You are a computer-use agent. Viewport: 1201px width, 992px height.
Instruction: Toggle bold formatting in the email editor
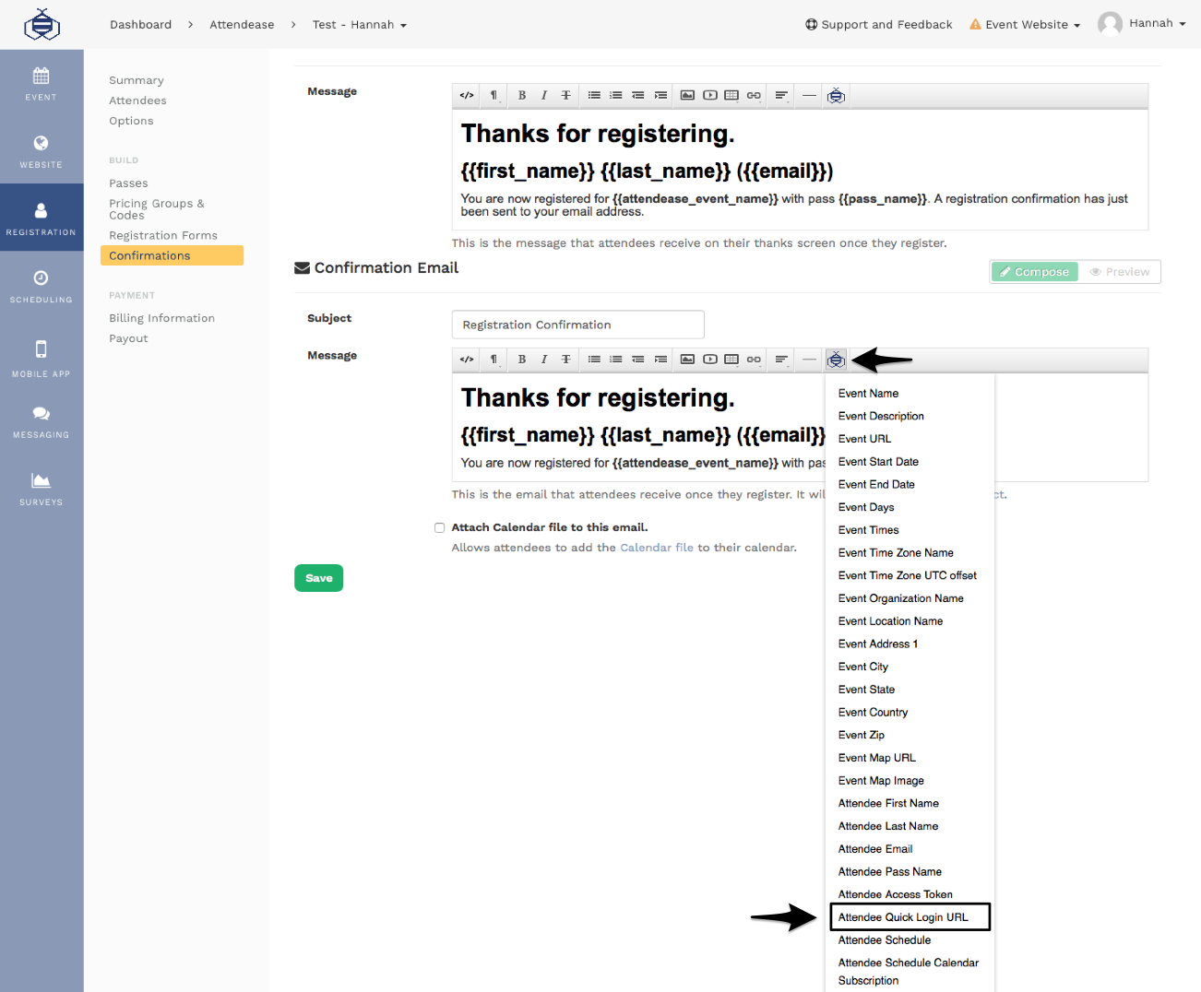pos(521,360)
